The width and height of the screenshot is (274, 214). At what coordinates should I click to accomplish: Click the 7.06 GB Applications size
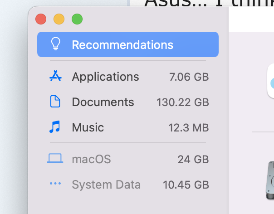[x=189, y=77]
